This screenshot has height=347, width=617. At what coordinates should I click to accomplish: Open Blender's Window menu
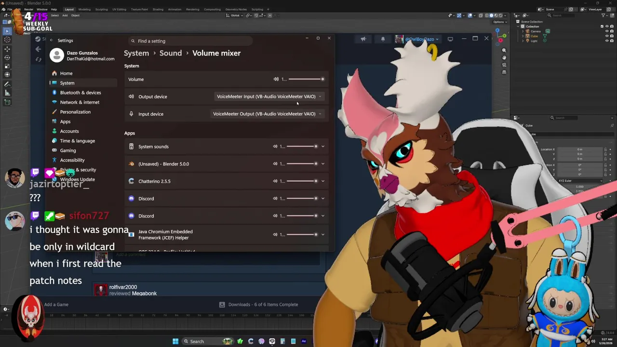coord(42,9)
